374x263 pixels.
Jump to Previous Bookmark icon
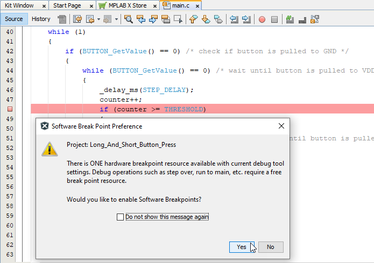pos(194,19)
